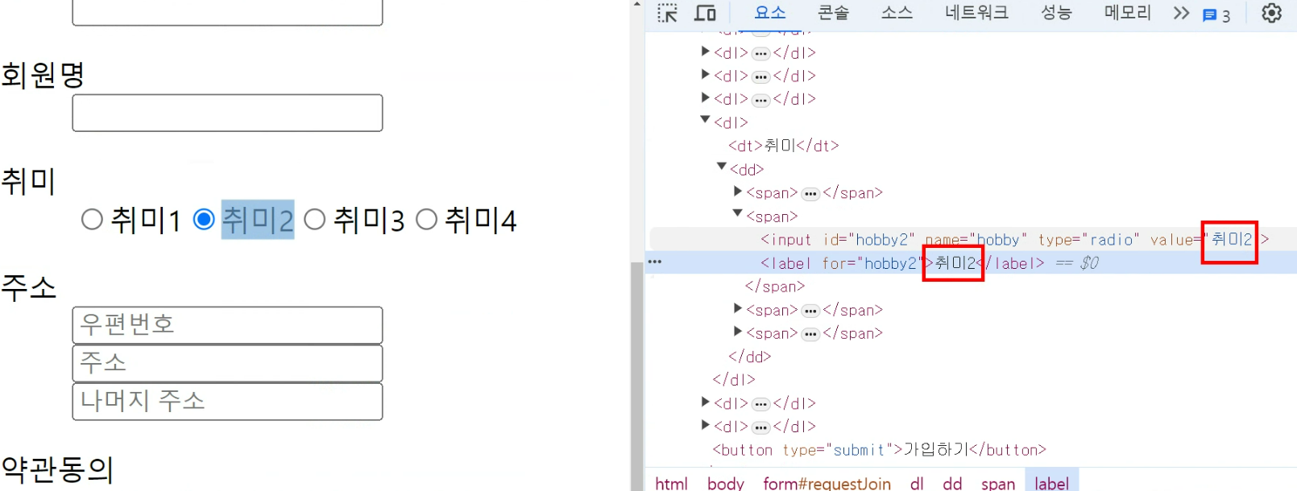Viewport: 1297px width, 491px height.
Task: Select the closing </dd> row
Action: pos(750,357)
